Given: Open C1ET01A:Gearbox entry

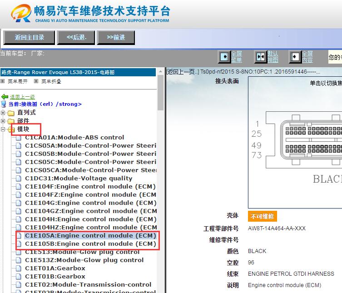Looking at the screenshot, I should [55, 268].
